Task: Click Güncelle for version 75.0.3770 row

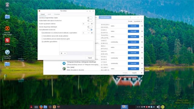Action: click(133, 37)
